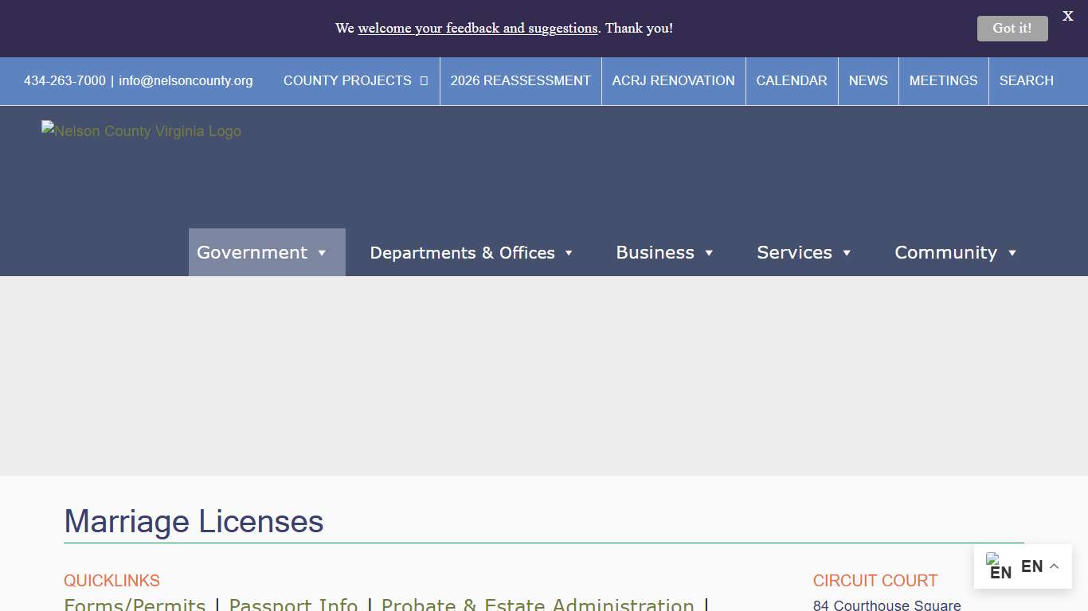This screenshot has height=611, width=1088.
Task: Select NEWS from the top navigation
Action: (868, 80)
